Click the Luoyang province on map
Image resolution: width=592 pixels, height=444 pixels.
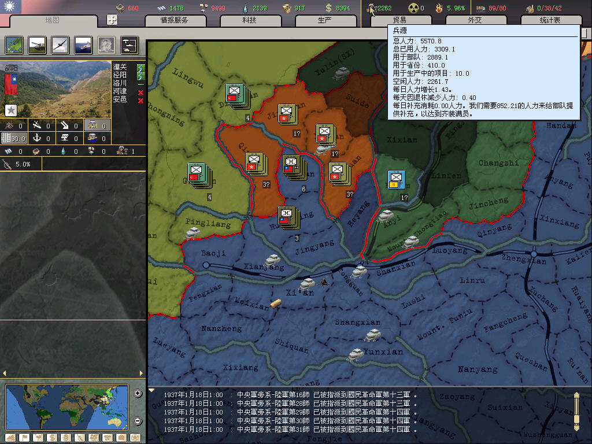point(449,251)
